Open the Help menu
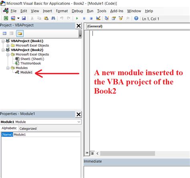Image resolution: width=190 pixels, height=178 pixels. pyautogui.click(x=149, y=11)
